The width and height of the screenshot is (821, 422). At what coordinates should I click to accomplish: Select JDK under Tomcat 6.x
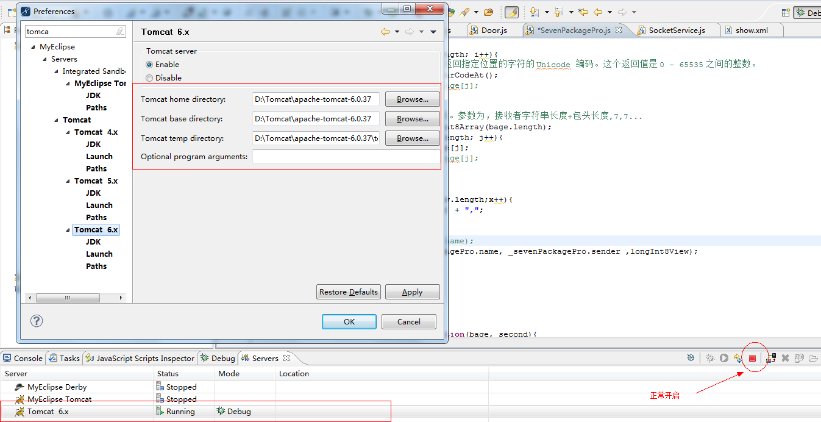tap(93, 242)
